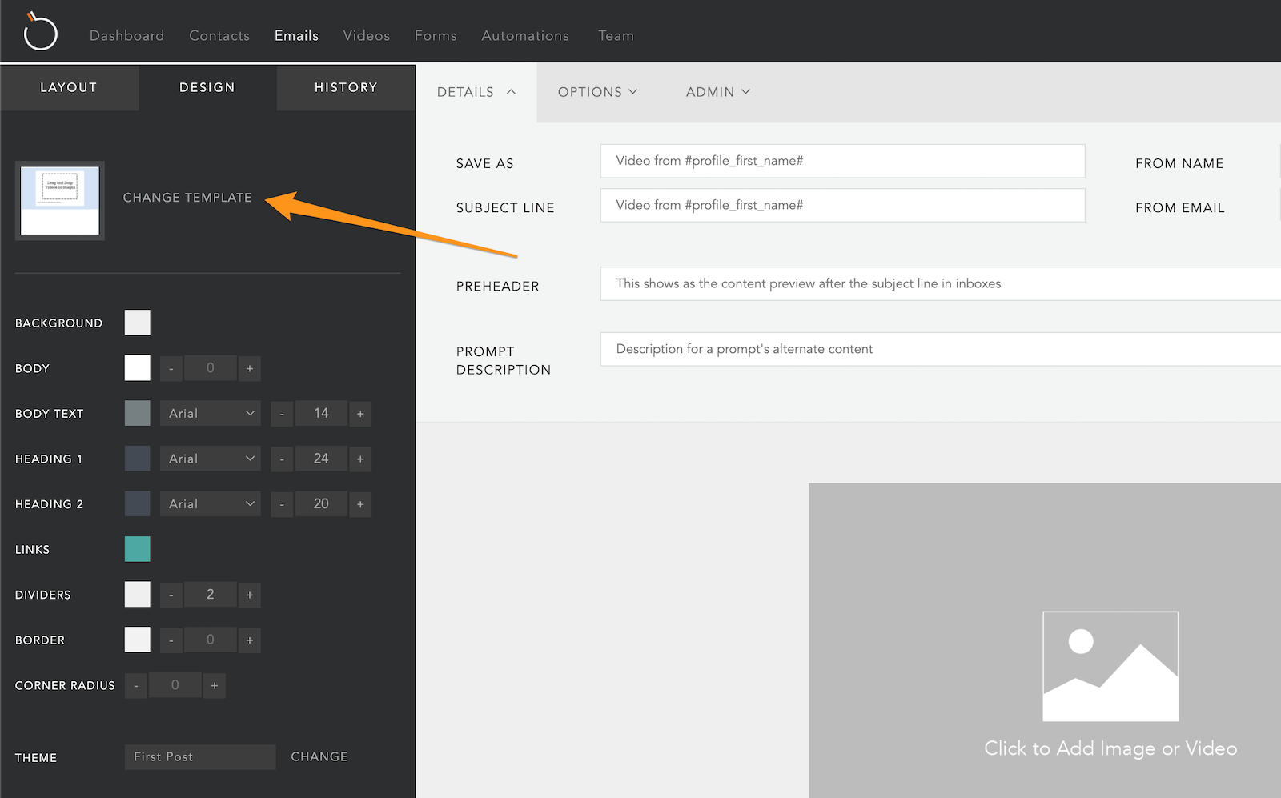Click the SUBJECT LINE input field
Image resolution: width=1281 pixels, height=798 pixels.
click(x=842, y=205)
